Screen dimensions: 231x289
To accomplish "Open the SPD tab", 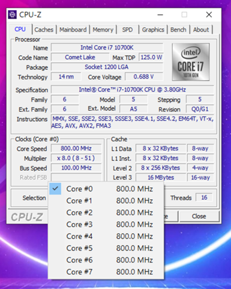I will point(127,30).
